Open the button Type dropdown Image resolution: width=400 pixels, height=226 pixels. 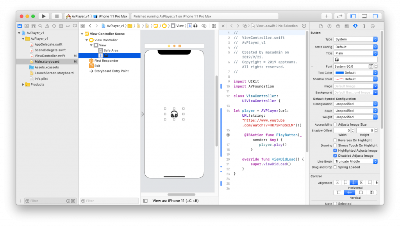[355, 39]
